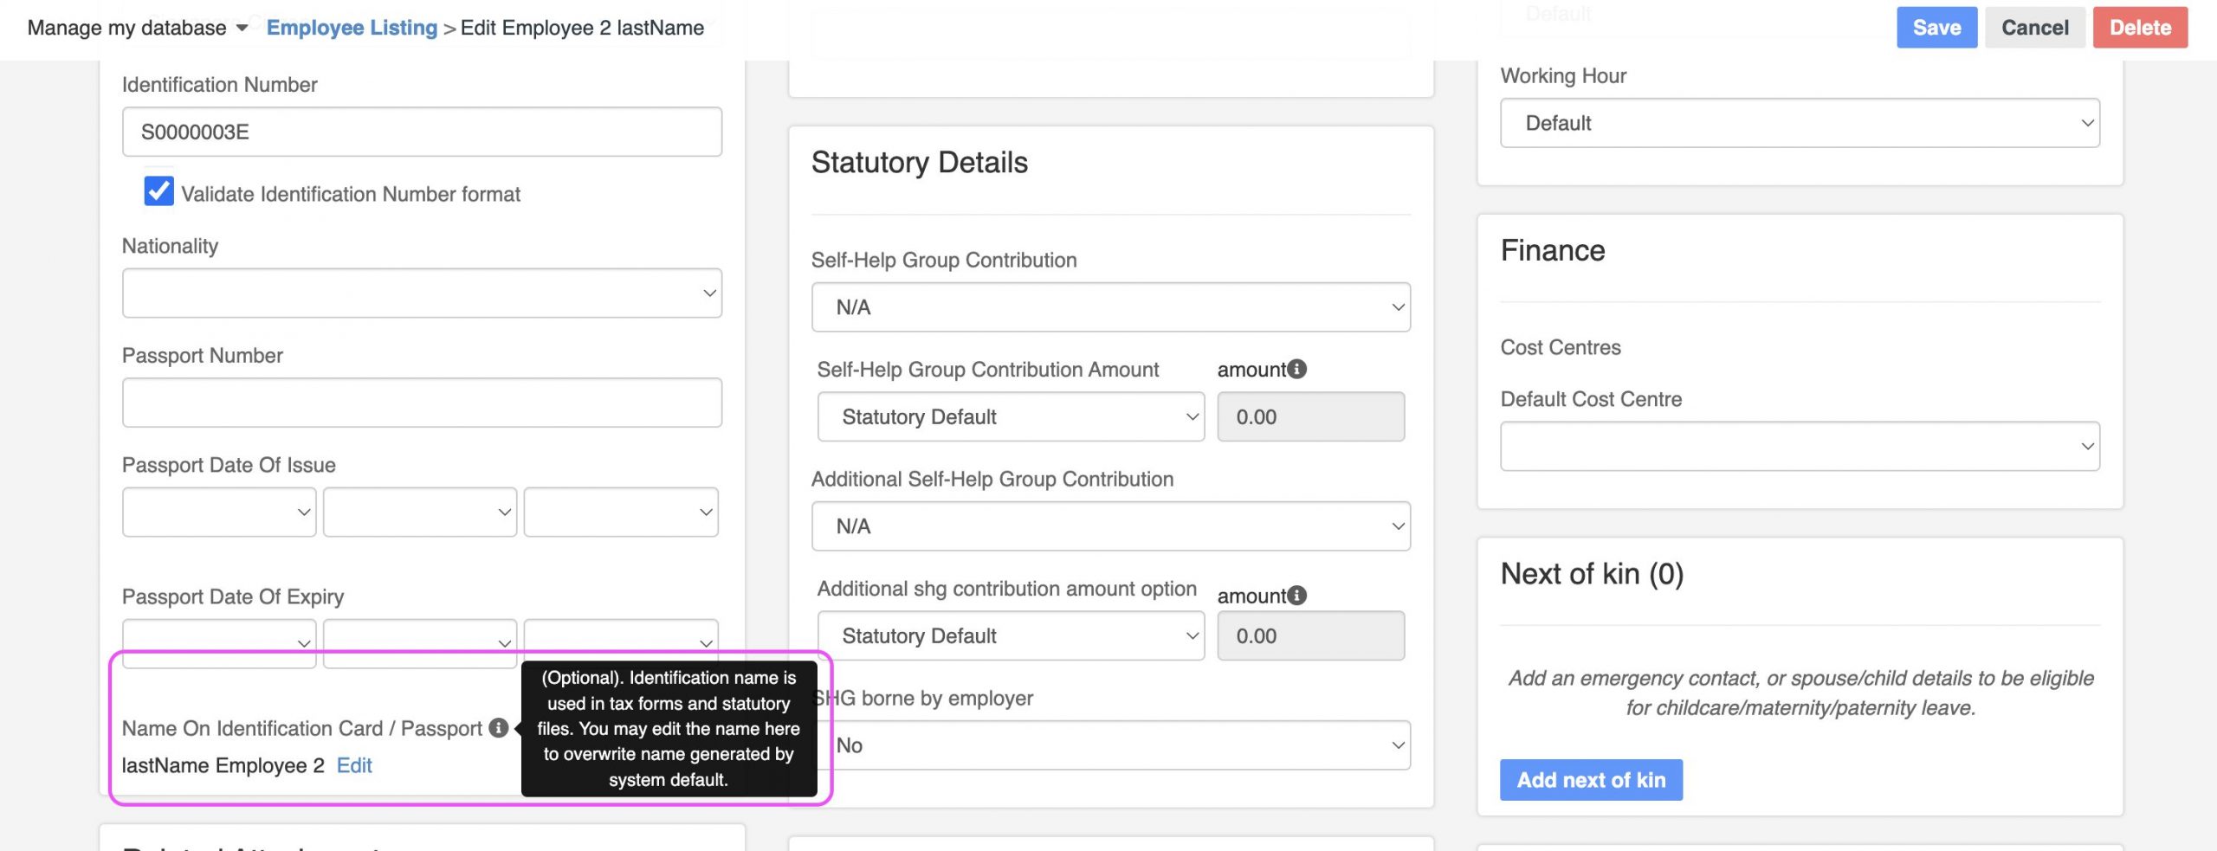The image size is (2217, 851).
Task: Open first Passport Date Of Issue dropdown
Action: (x=219, y=513)
